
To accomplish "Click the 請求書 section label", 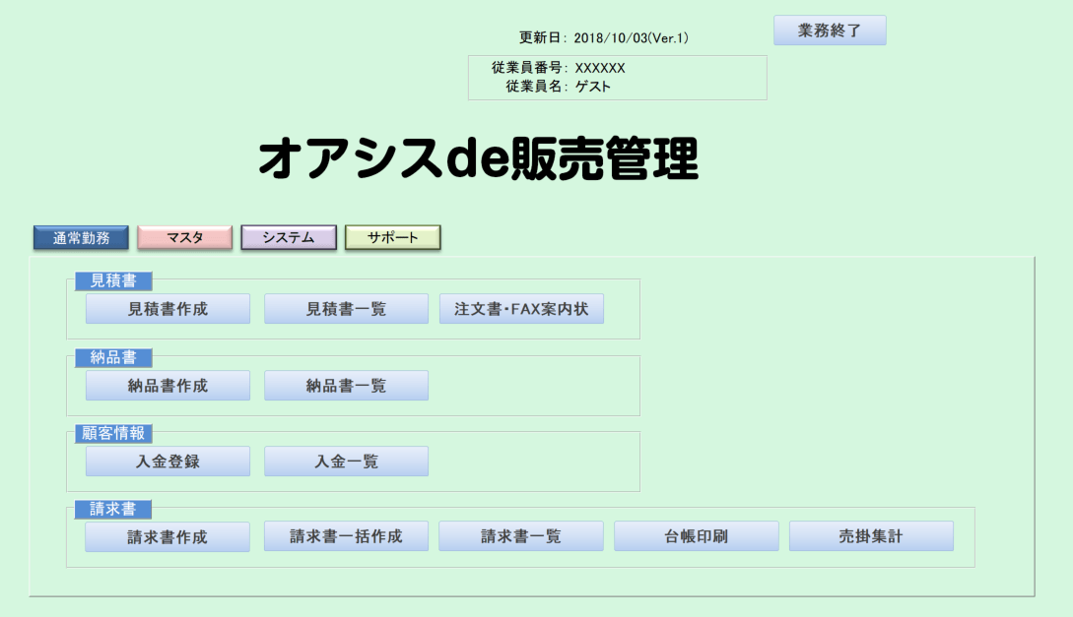I will click(x=113, y=509).
